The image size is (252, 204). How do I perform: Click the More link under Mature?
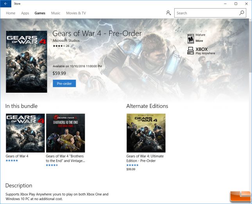199,41
